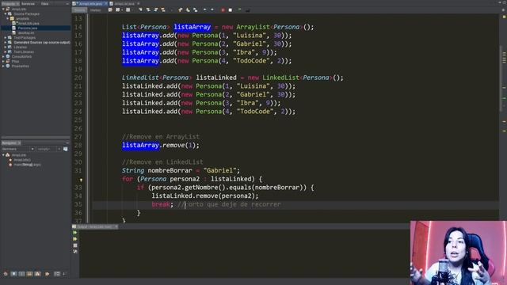The image size is (507, 285).
Task: Click Find Next Occurrence icon
Action: click(x=155, y=10)
